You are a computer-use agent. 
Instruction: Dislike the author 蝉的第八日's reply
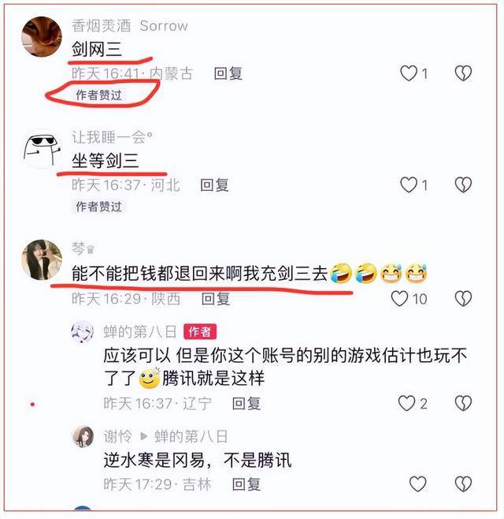(463, 403)
